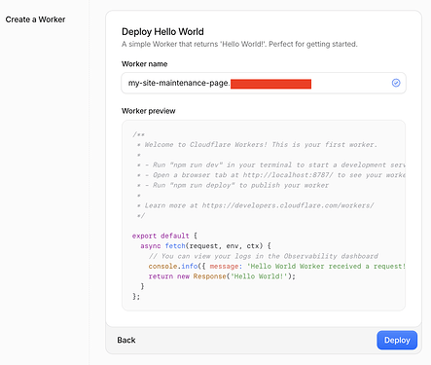Click the Deploy Hello World heading

click(162, 31)
